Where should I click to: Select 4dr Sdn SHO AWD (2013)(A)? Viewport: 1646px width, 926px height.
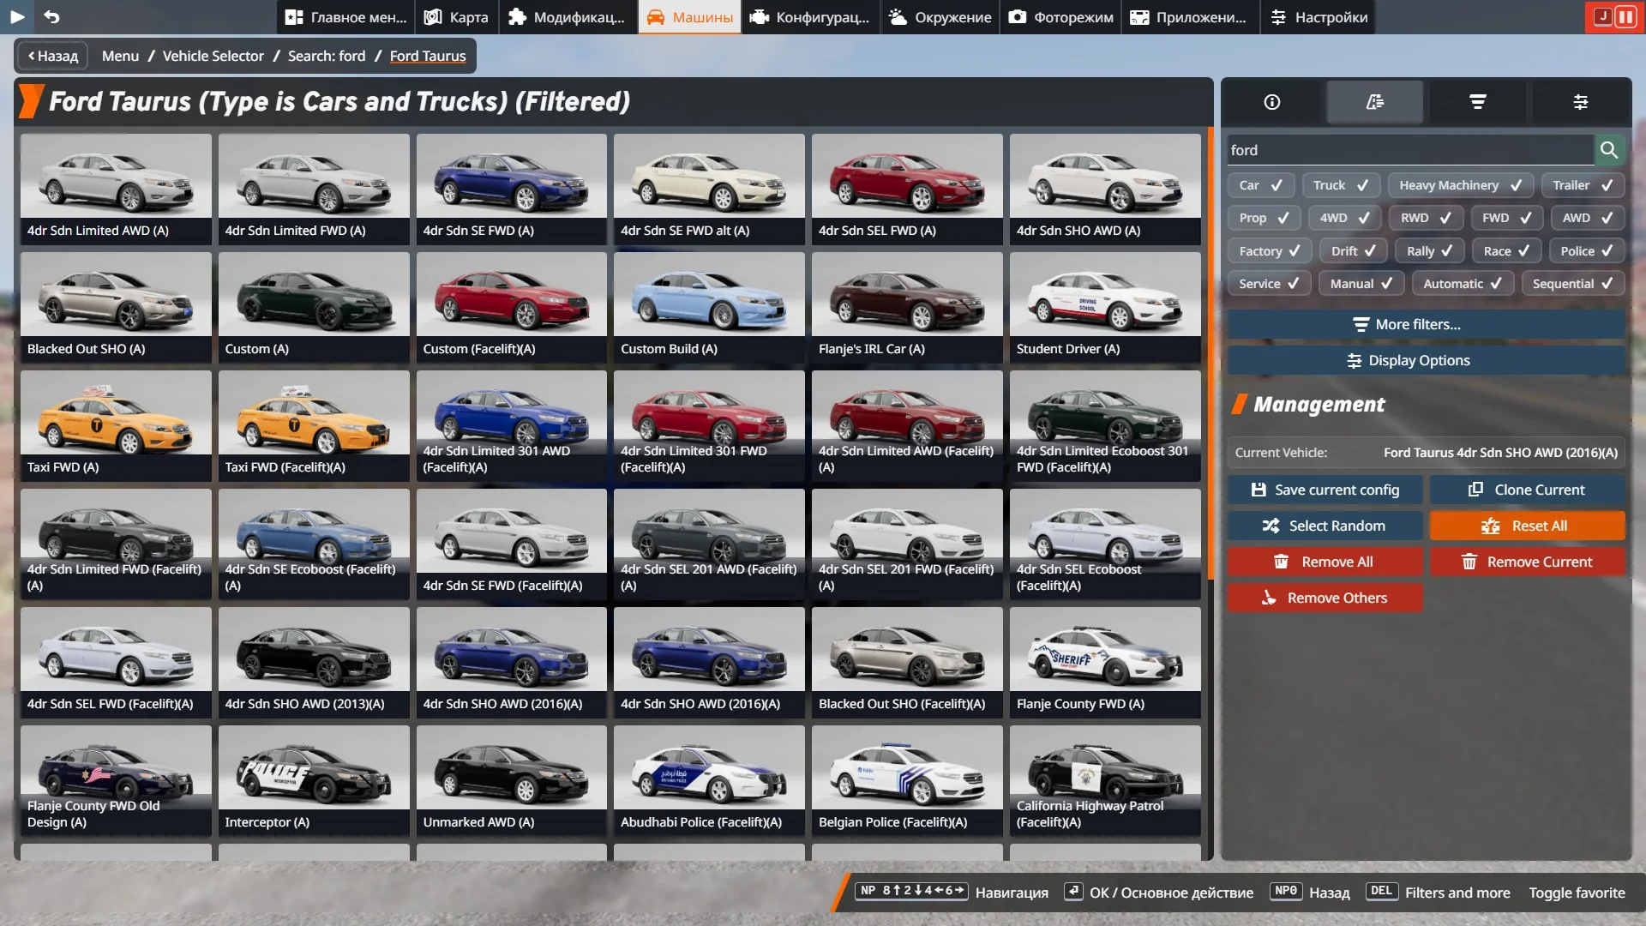click(x=314, y=662)
